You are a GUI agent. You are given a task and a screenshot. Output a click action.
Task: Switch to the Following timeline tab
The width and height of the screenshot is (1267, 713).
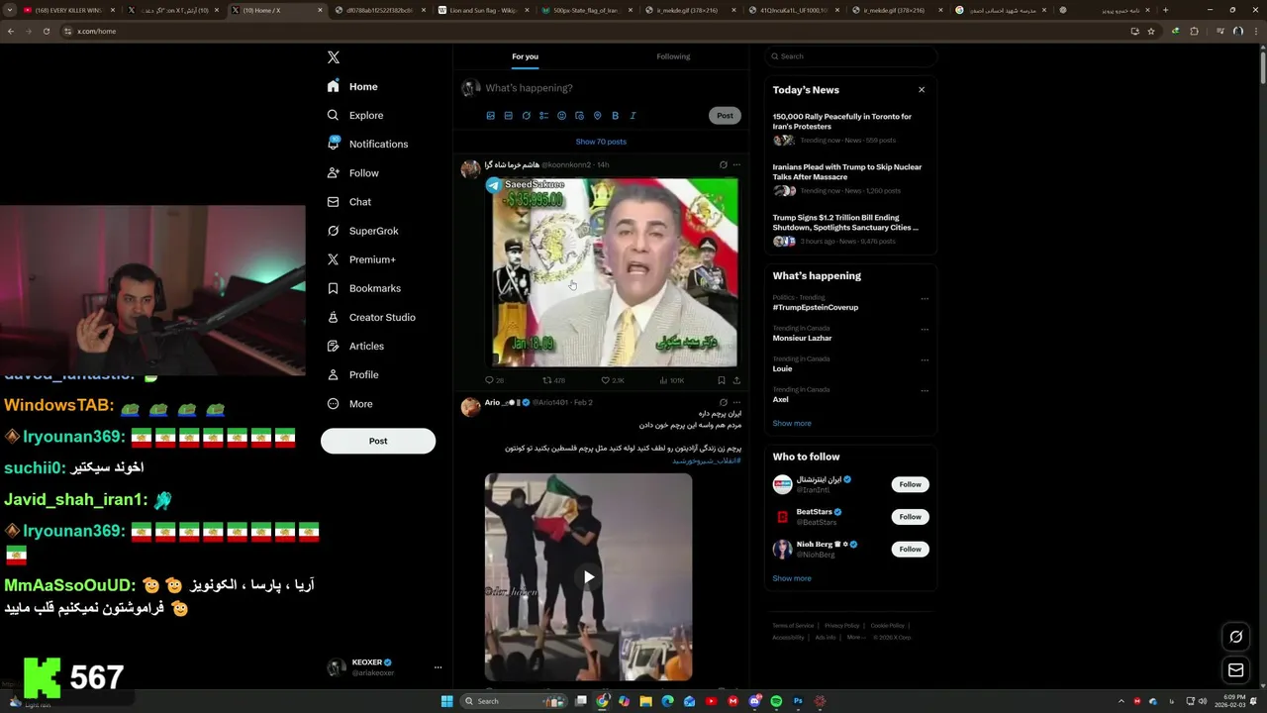(x=673, y=56)
